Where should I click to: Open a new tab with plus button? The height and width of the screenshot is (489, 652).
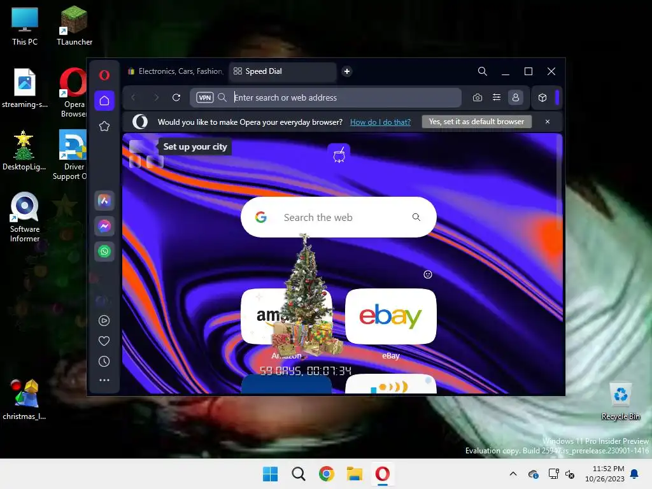point(347,71)
